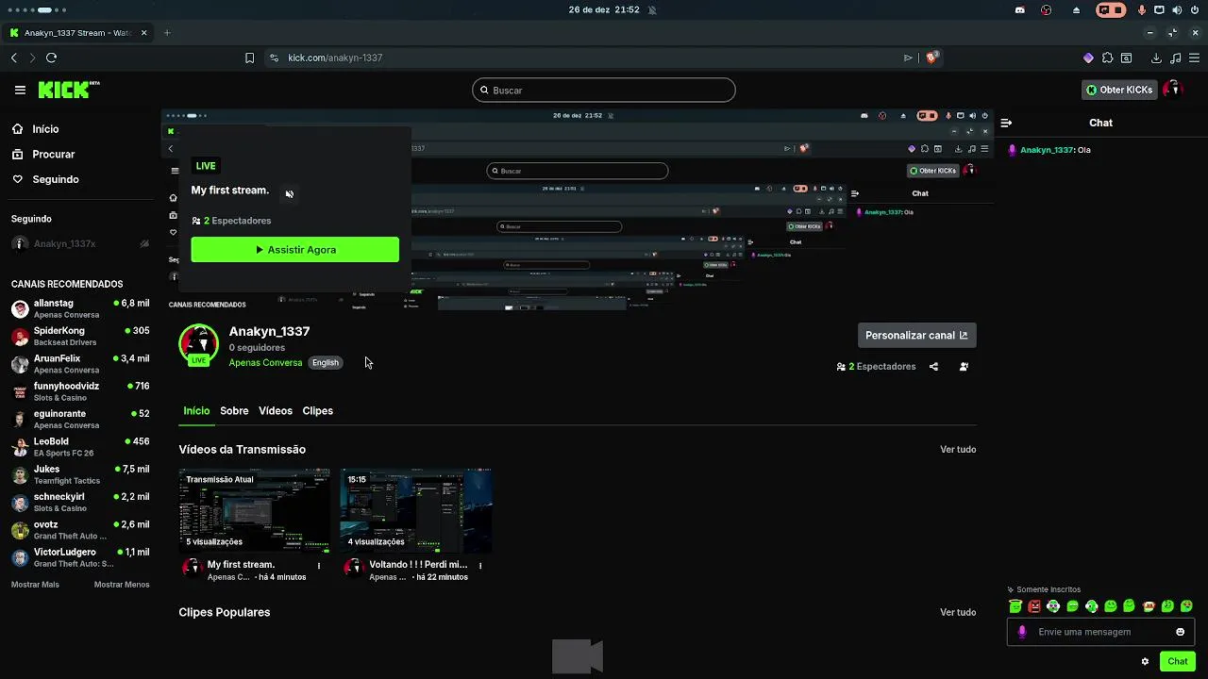Image resolution: width=1208 pixels, height=679 pixels.
Task: Click Ver tudo for Vídeos da Transmissão
Action: [958, 450]
